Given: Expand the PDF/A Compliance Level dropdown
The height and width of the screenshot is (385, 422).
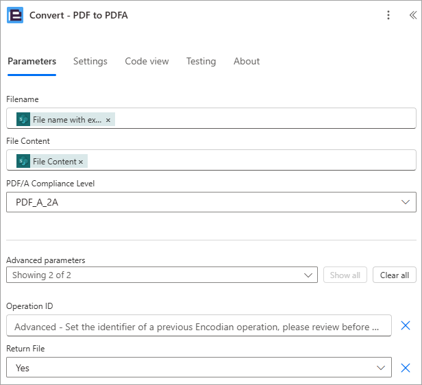Looking at the screenshot, I should coord(211,202).
